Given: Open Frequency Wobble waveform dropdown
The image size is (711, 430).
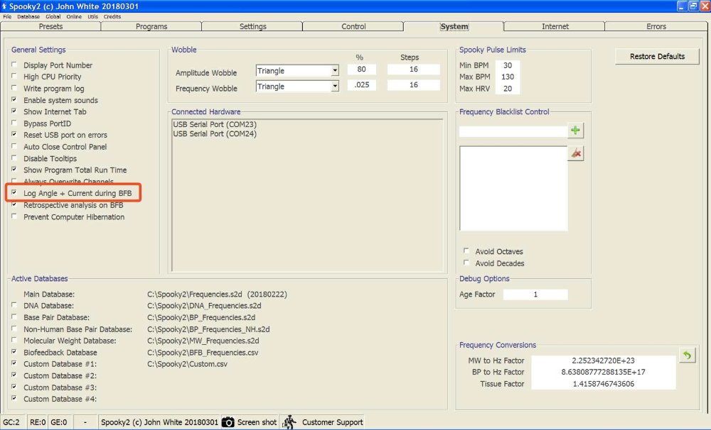Looking at the screenshot, I should pos(335,86).
